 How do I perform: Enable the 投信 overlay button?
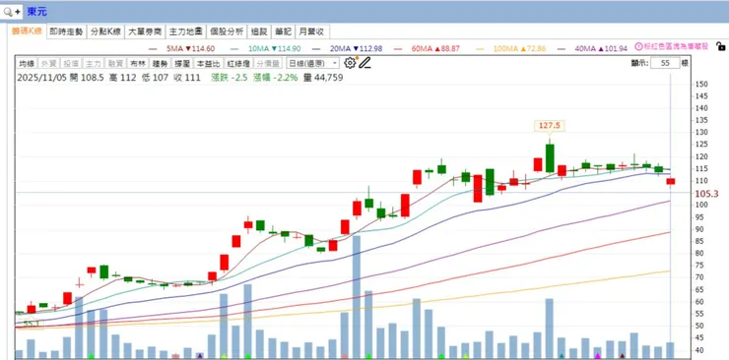[x=71, y=64]
